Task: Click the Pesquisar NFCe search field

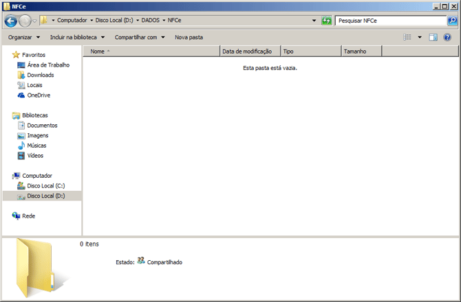Action: pos(390,21)
